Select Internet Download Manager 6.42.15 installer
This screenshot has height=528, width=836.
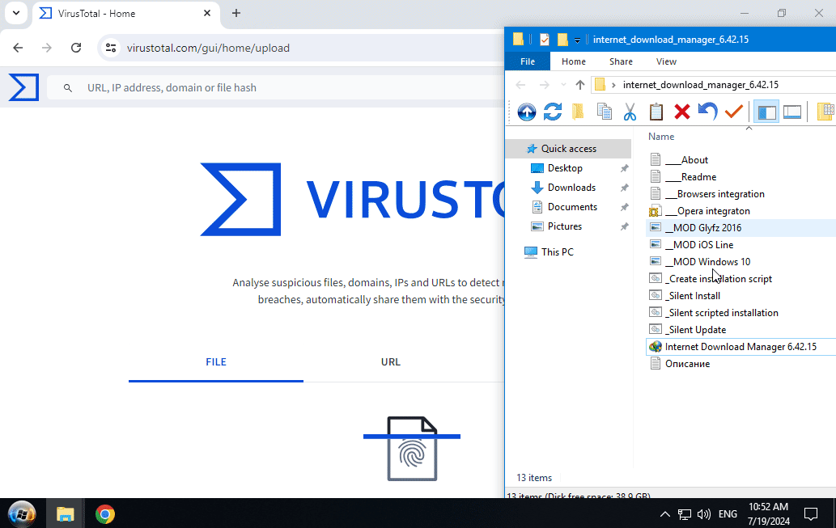coord(741,347)
